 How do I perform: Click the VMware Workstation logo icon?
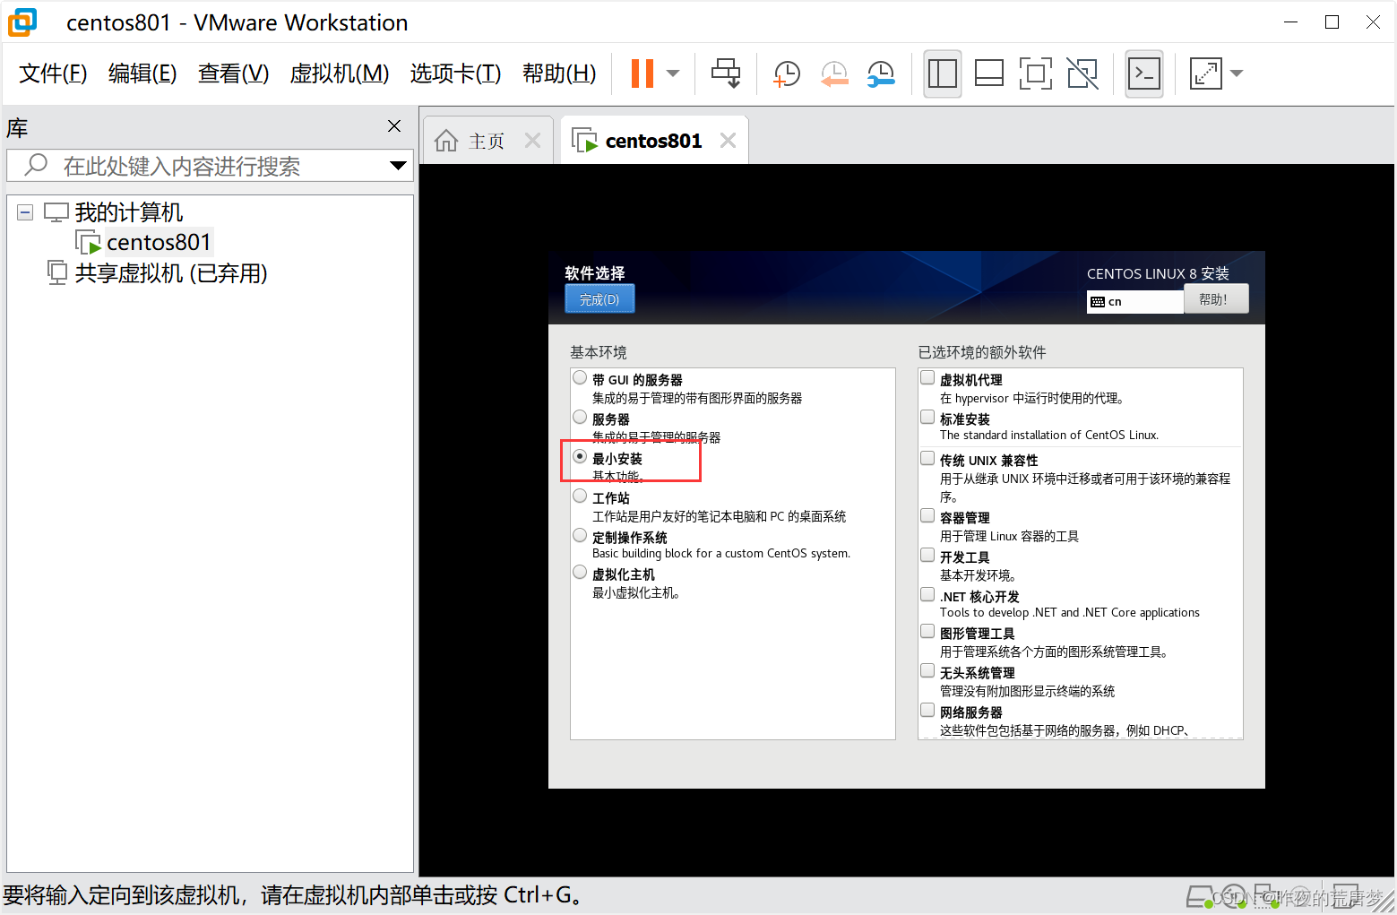(x=22, y=22)
